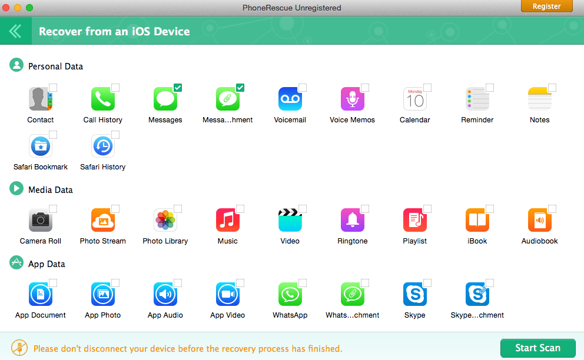Screen dimensions: 584x360
Task: Tick the Safari History checkbox
Action: click(115, 135)
